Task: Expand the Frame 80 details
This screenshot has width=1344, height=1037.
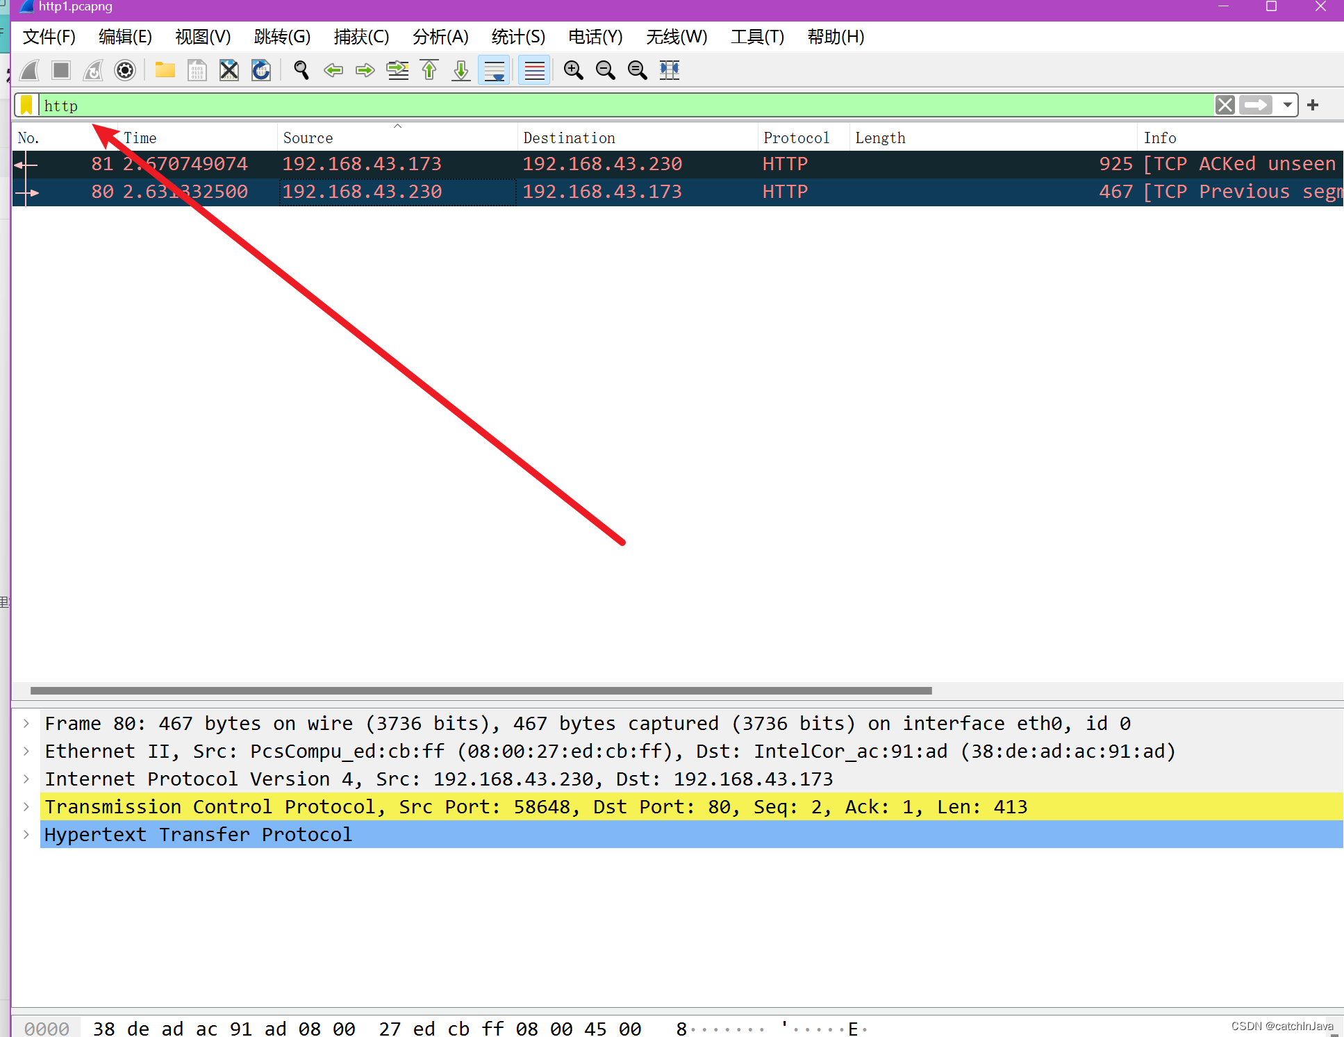Action: point(26,723)
